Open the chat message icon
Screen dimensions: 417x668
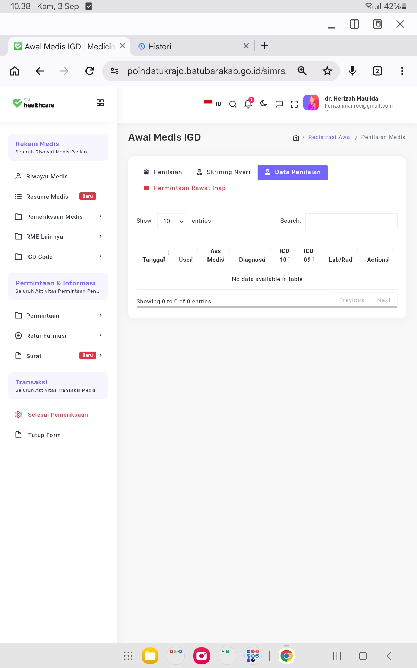pos(279,104)
